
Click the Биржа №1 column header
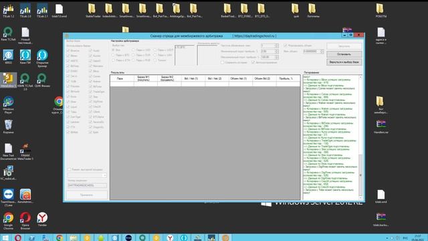click(146, 78)
